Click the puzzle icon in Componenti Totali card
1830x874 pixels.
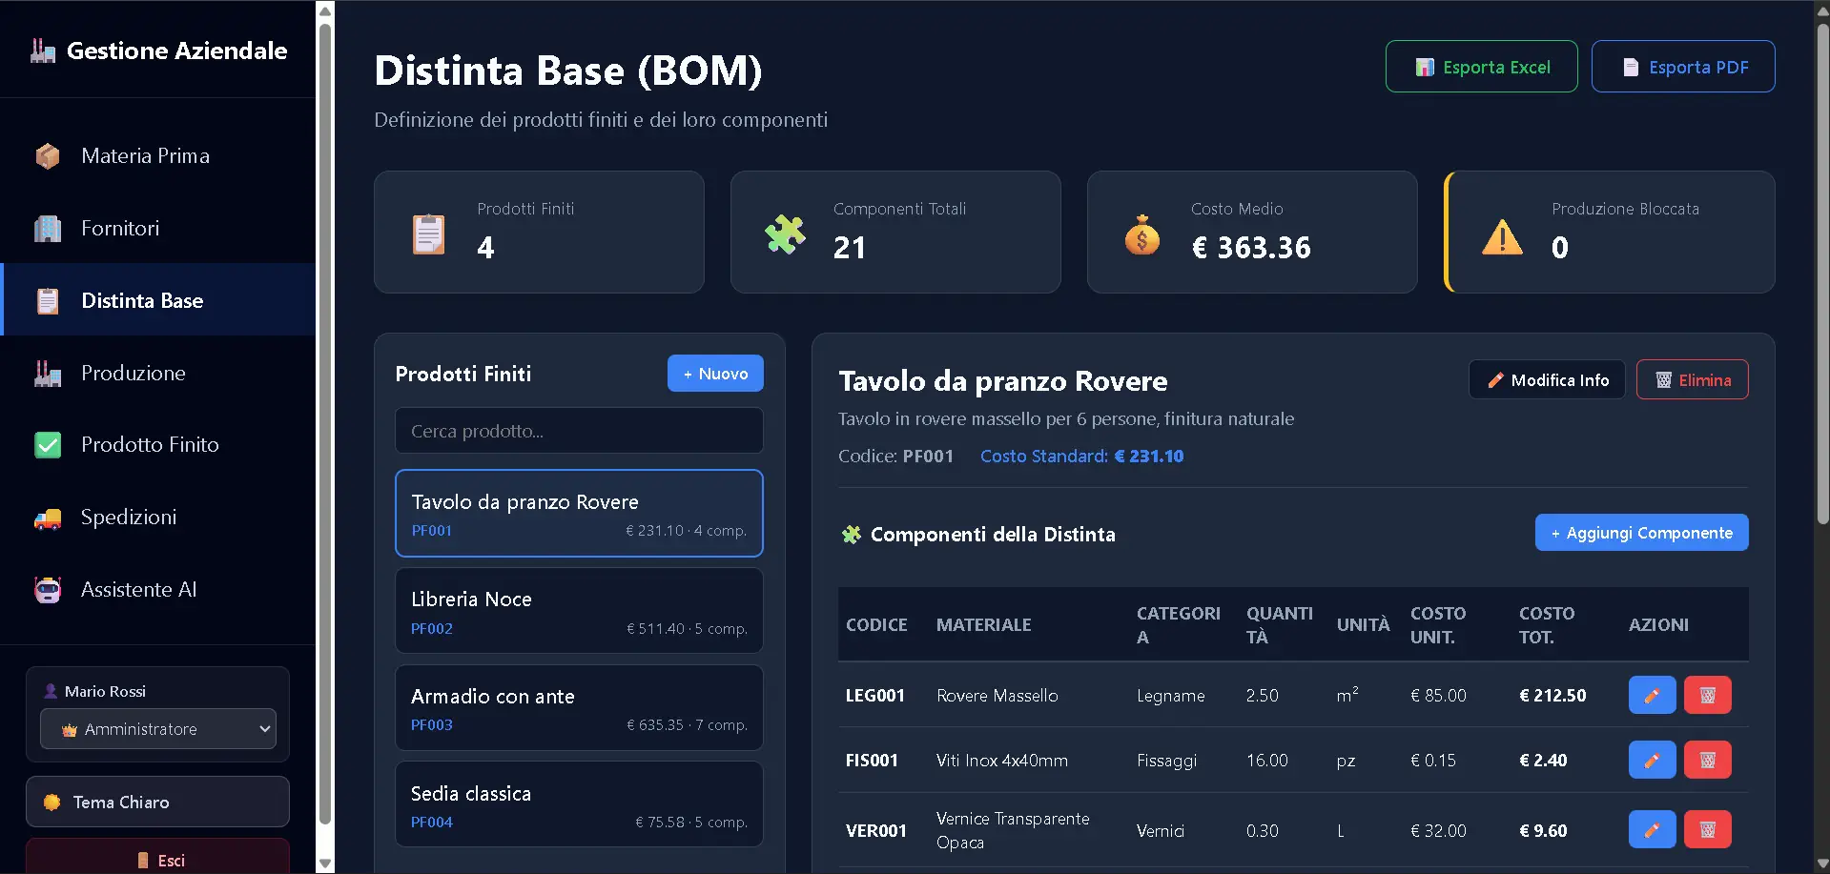tap(785, 234)
